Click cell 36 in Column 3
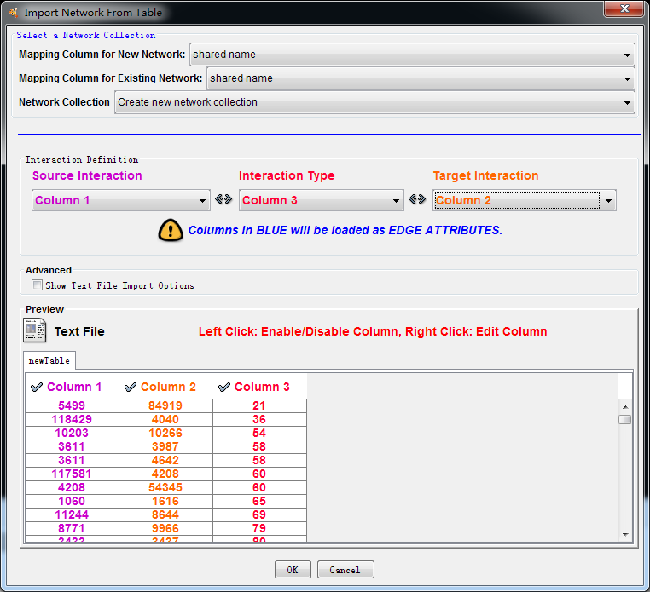This screenshot has width=650, height=592. pos(259,419)
